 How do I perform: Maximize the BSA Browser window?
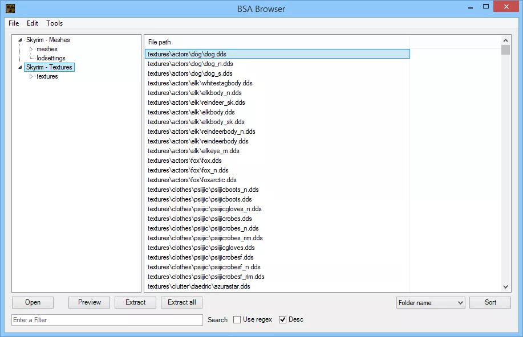tap(486, 7)
